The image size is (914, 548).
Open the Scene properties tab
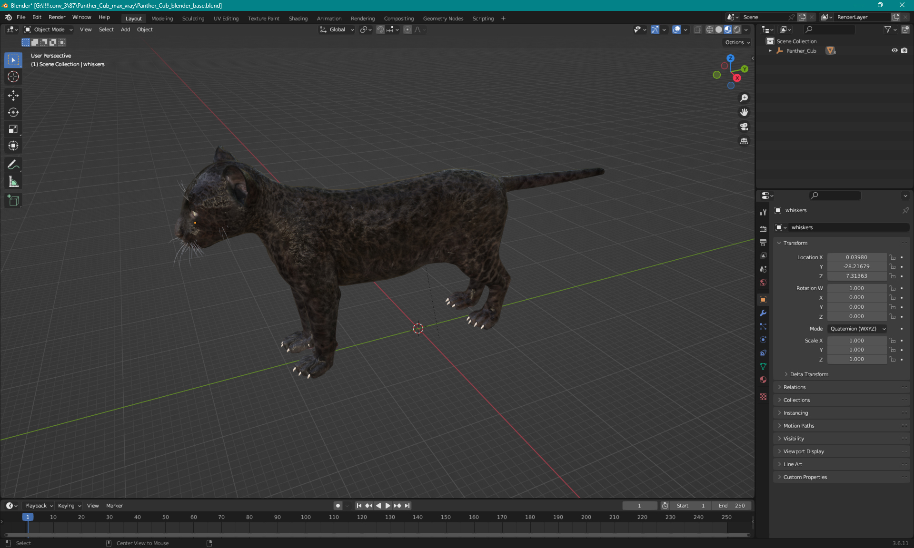tap(763, 269)
